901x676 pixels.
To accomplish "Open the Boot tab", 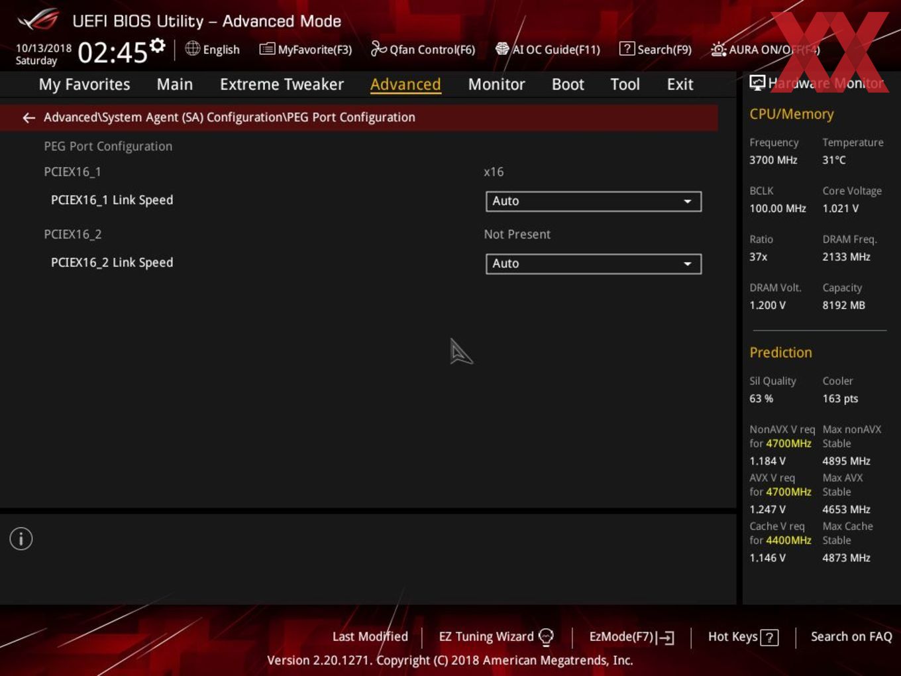I will tap(568, 85).
